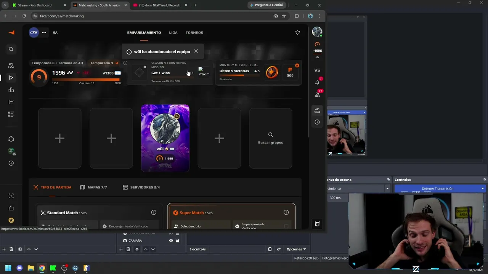
Task: Open the inventory briefcase sidebar icon
Action: pyautogui.click(x=11, y=208)
